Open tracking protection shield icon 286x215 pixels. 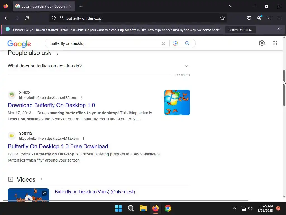pyautogui.click(x=53, y=18)
